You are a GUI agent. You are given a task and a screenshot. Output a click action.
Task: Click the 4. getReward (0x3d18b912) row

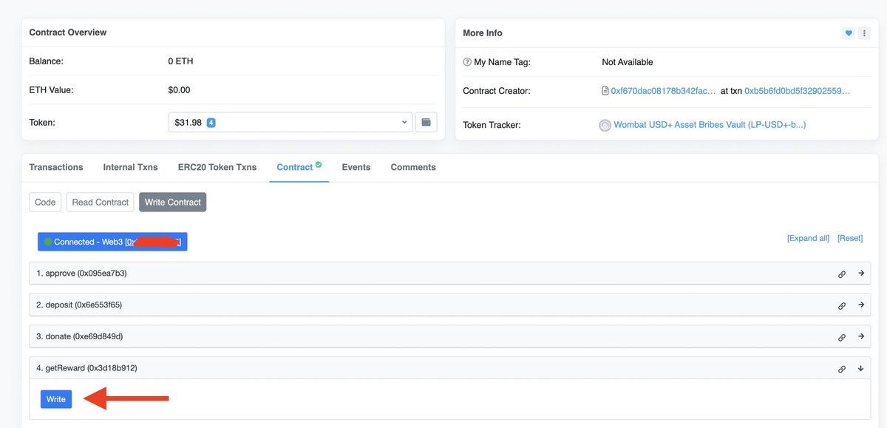tap(450, 368)
